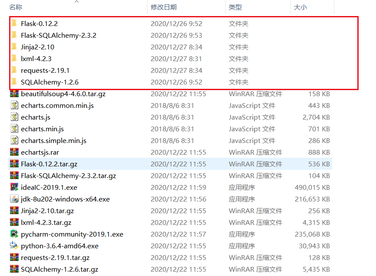Click the Flask-SQLAlchemy-2.3.2.tar.gz archive icon
The height and width of the screenshot is (276, 376).
[14, 175]
